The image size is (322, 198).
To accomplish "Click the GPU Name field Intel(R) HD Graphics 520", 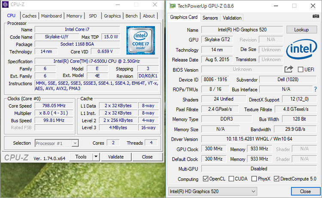I will [242, 30].
